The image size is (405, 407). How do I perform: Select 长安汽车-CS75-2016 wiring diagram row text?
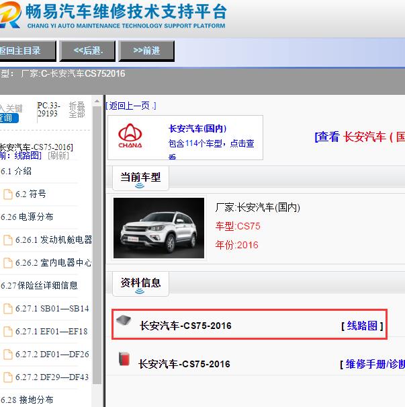tap(185, 326)
